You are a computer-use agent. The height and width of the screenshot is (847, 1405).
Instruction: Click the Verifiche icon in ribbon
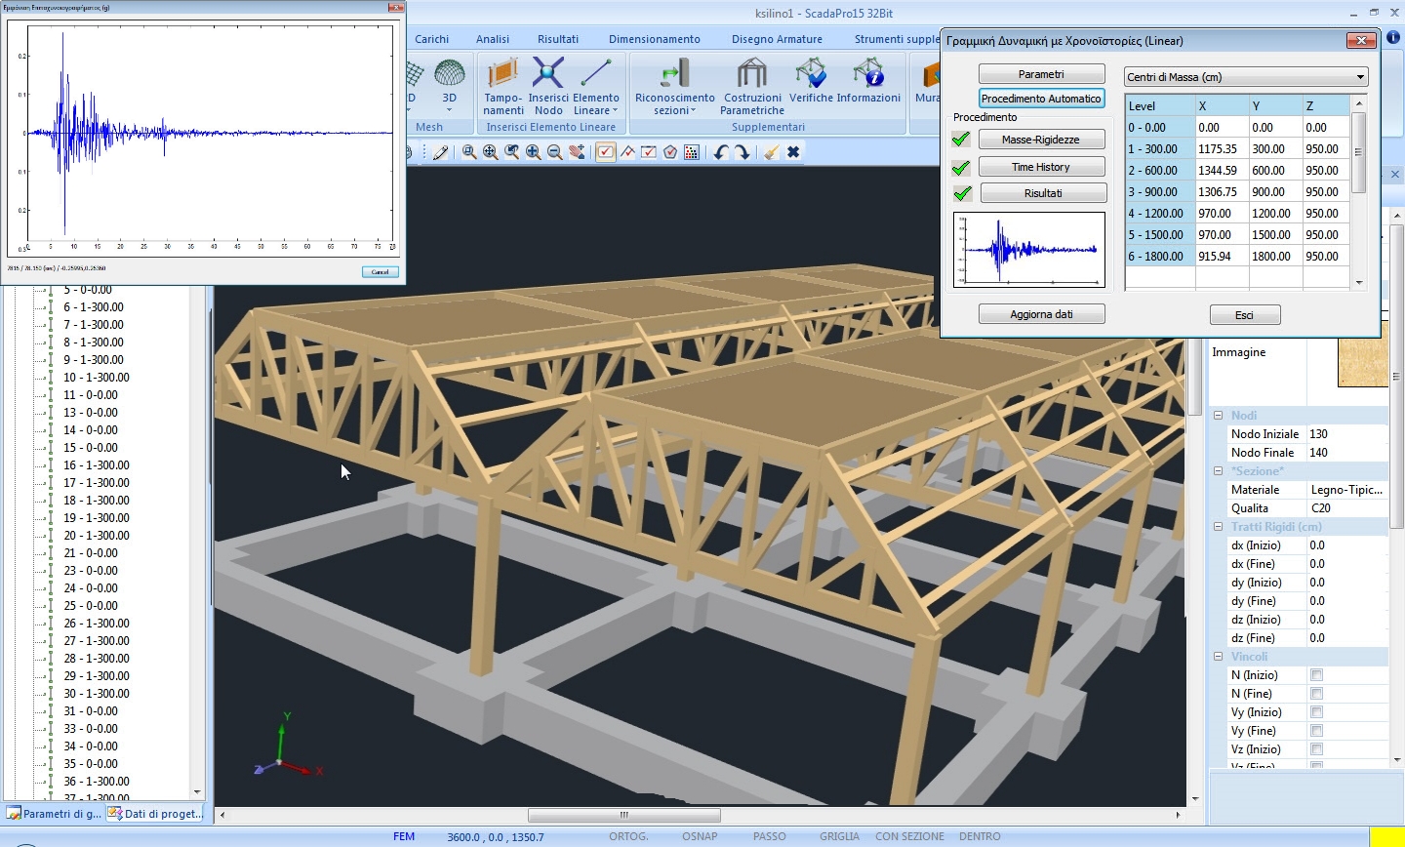(811, 74)
